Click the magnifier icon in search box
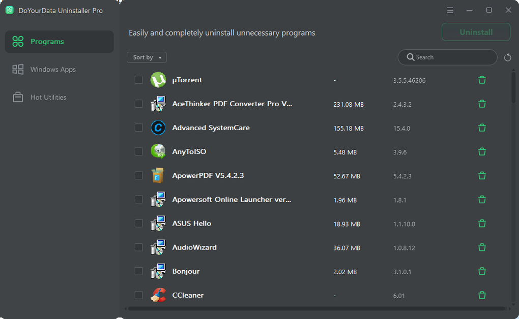Screen dimensions: 519x319 tap(411, 57)
